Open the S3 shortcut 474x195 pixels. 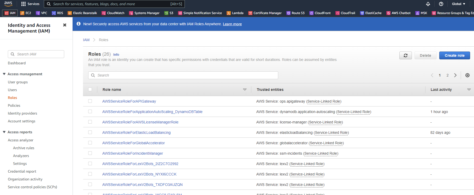[169, 13]
